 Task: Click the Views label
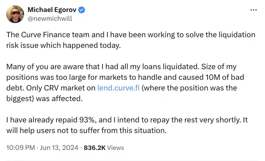tap(116, 148)
